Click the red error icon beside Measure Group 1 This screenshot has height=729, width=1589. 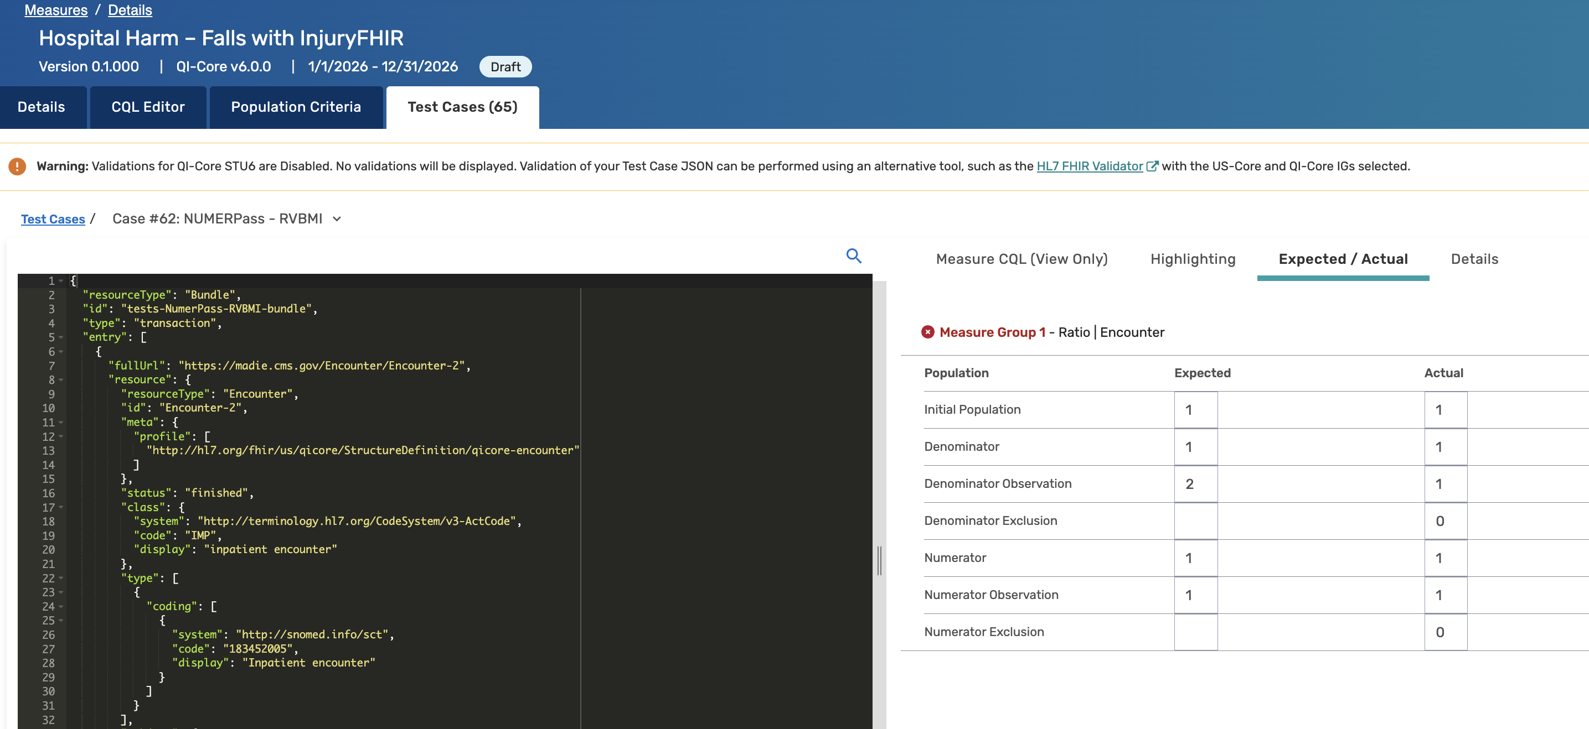(x=928, y=332)
